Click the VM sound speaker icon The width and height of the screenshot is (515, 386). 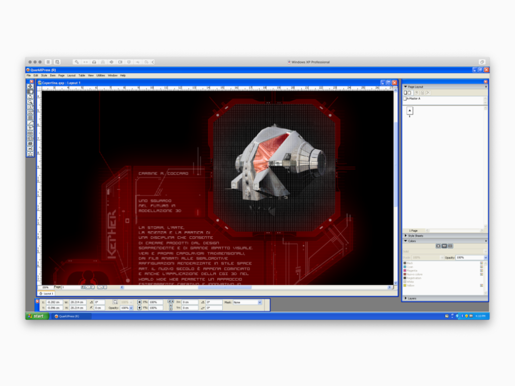pos(112,62)
